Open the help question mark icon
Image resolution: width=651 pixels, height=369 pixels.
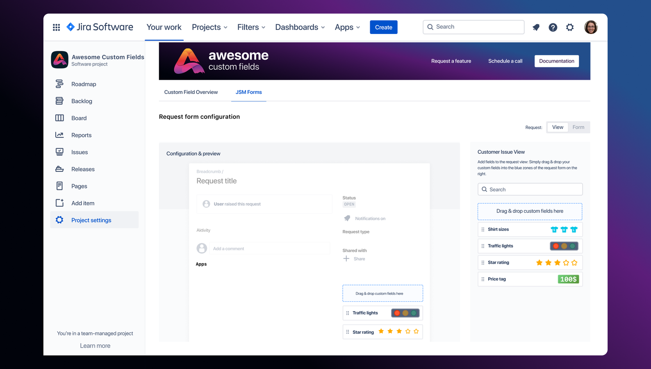[x=553, y=27]
